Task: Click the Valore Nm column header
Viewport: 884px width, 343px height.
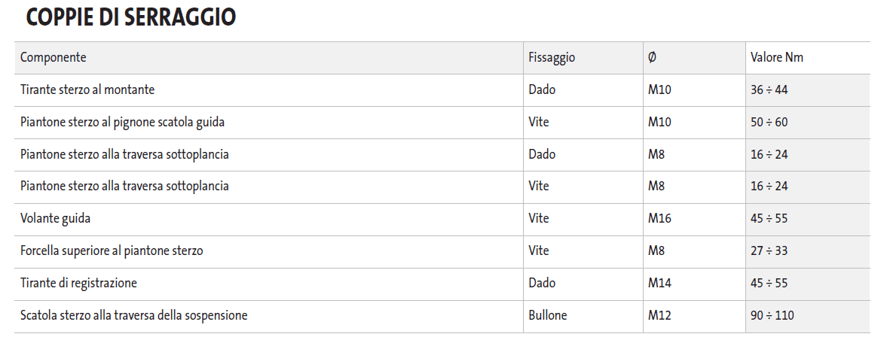Action: [x=777, y=57]
